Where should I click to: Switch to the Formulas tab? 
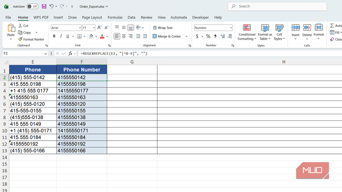click(x=115, y=17)
